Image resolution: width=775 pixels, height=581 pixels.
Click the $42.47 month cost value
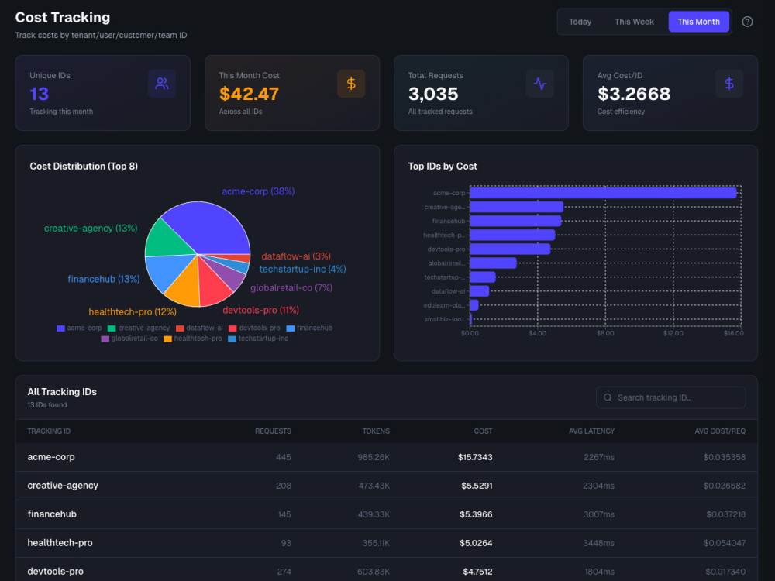tap(249, 94)
